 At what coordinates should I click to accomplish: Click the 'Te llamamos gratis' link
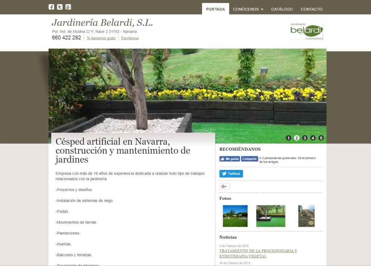(101, 38)
